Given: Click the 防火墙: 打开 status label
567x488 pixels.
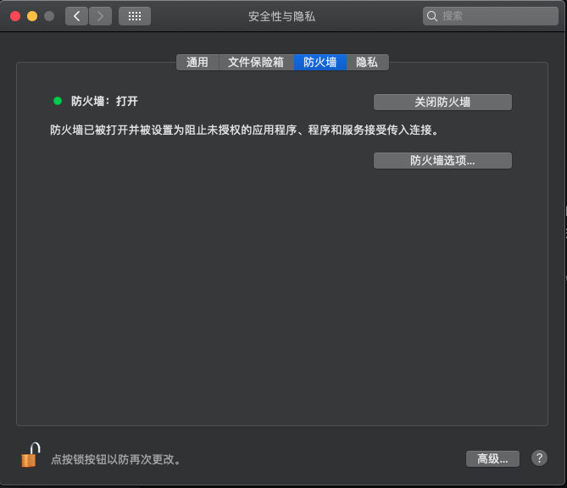Looking at the screenshot, I should click(104, 101).
